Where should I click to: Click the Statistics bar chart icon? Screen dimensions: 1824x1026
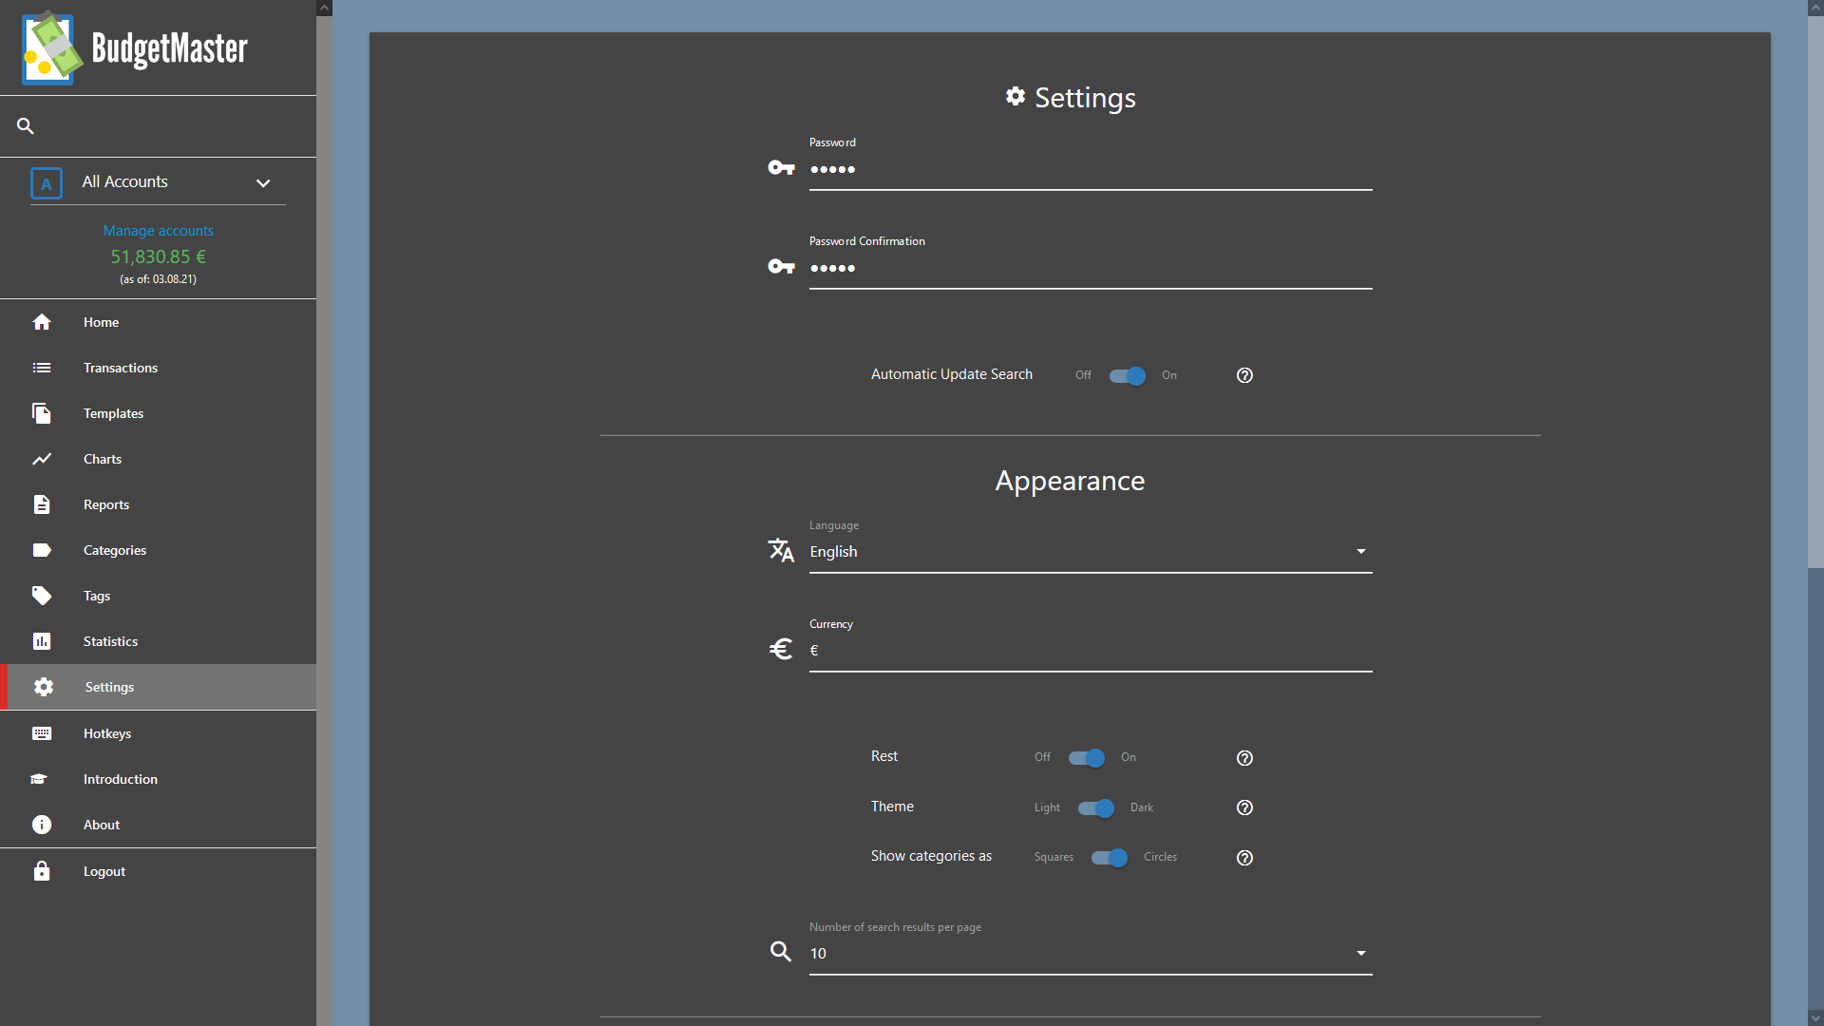(x=42, y=641)
